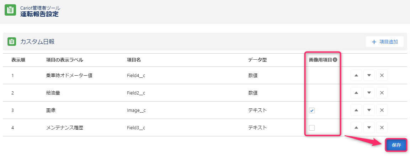Remove the メンテナンス履歴 row
410x157 pixels.
click(x=382, y=128)
